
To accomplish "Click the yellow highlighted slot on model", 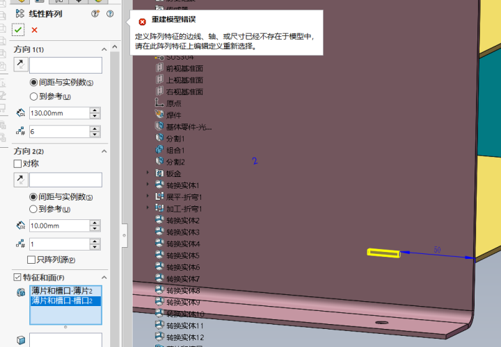I will point(383,253).
